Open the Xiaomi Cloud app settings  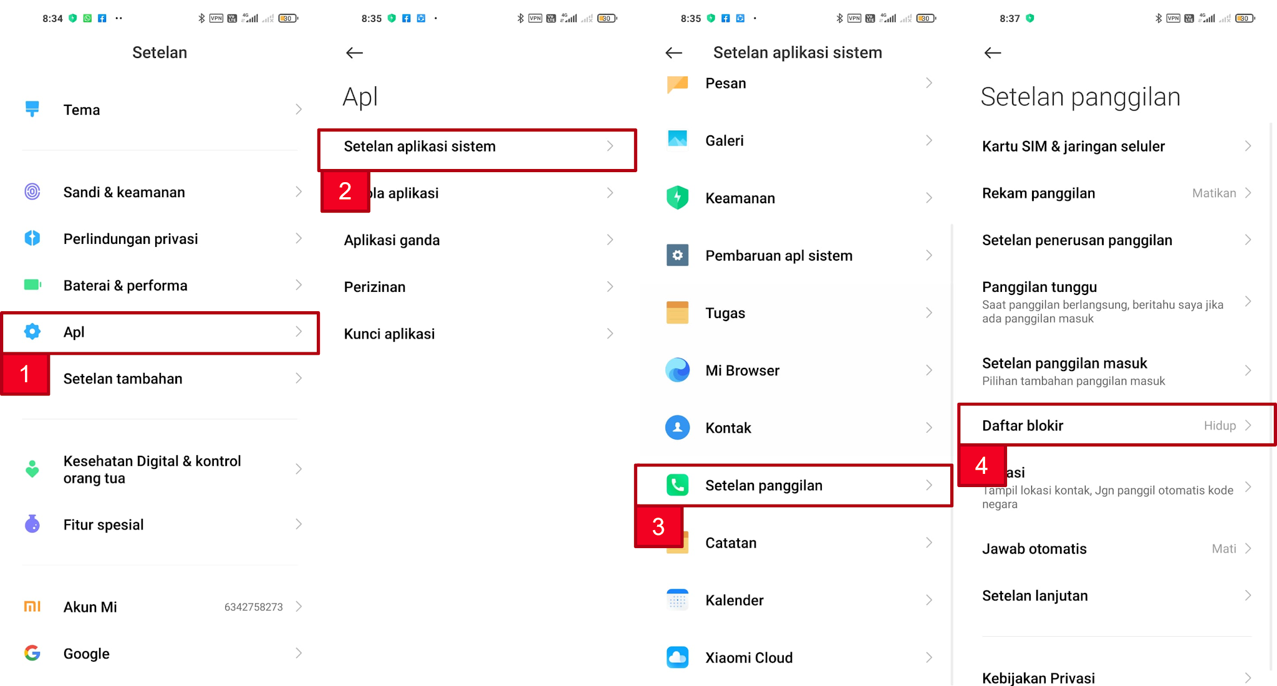(x=798, y=658)
